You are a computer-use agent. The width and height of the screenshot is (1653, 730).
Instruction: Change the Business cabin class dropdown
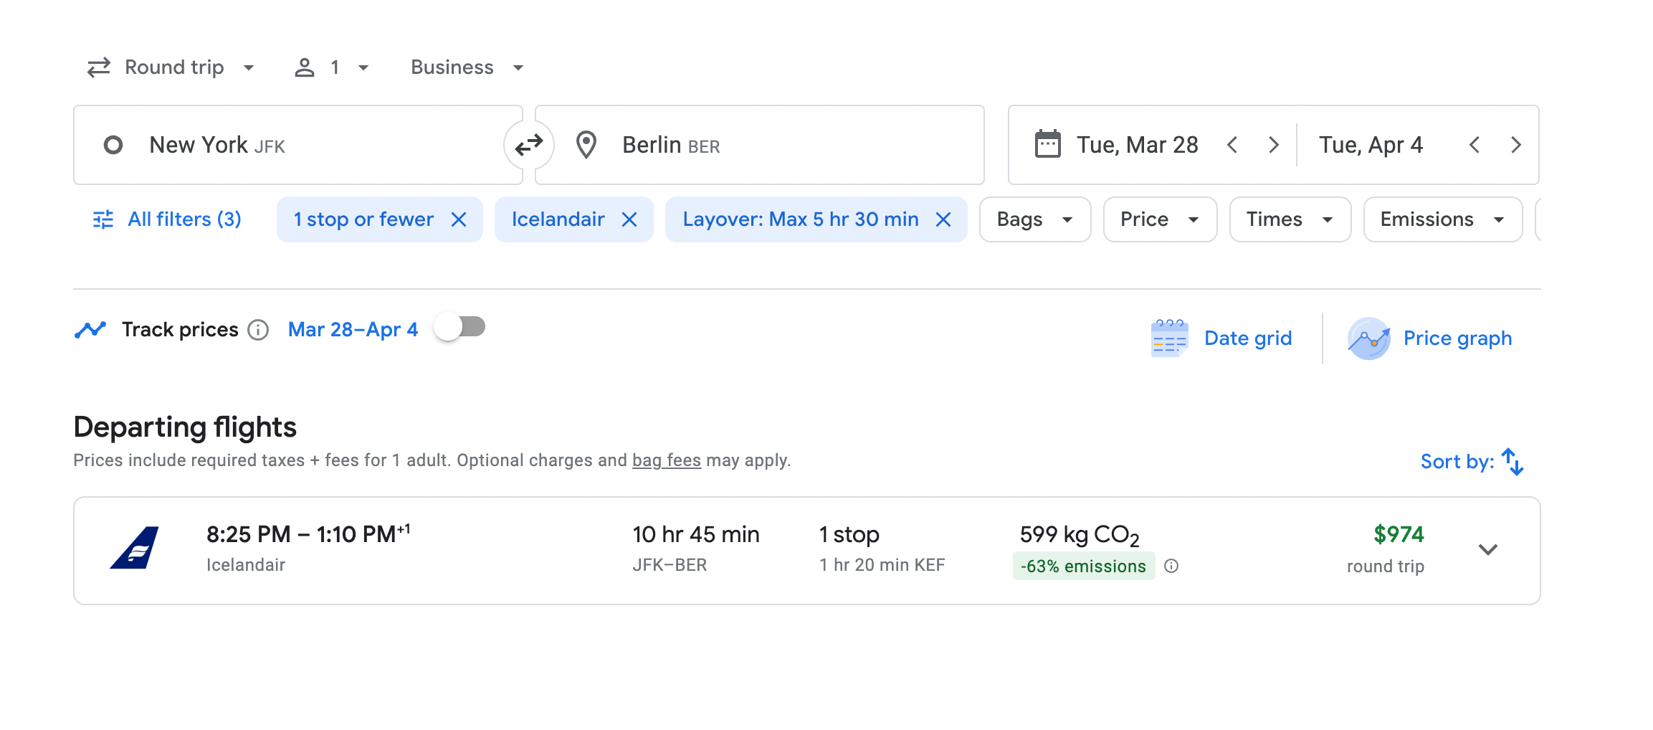point(467,67)
